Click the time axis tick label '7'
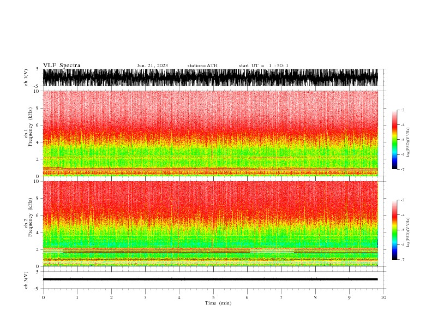 (x=281, y=297)
